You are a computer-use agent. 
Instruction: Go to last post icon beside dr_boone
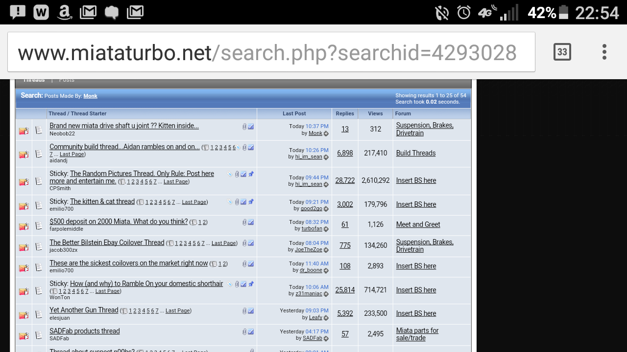[x=326, y=270]
